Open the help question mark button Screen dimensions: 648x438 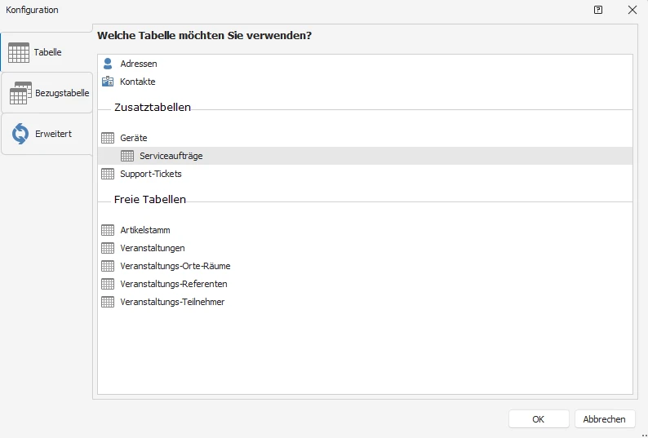point(598,10)
